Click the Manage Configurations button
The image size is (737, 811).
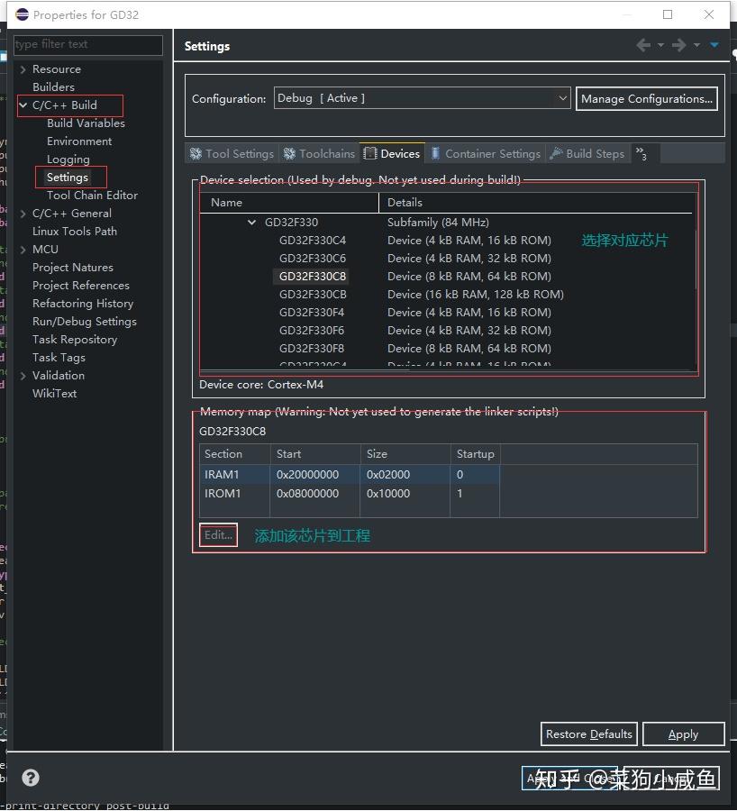646,98
